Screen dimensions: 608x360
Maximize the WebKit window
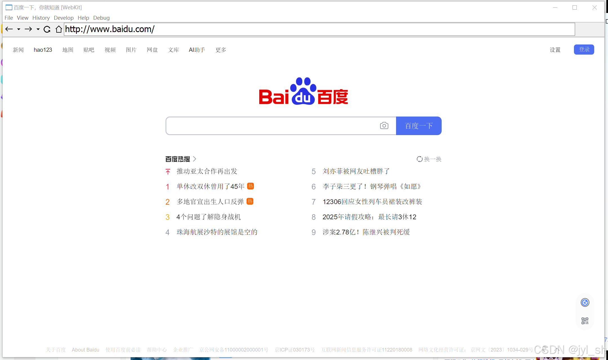(575, 8)
